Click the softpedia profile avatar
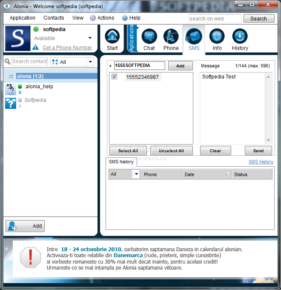281x290 pixels. point(18,38)
